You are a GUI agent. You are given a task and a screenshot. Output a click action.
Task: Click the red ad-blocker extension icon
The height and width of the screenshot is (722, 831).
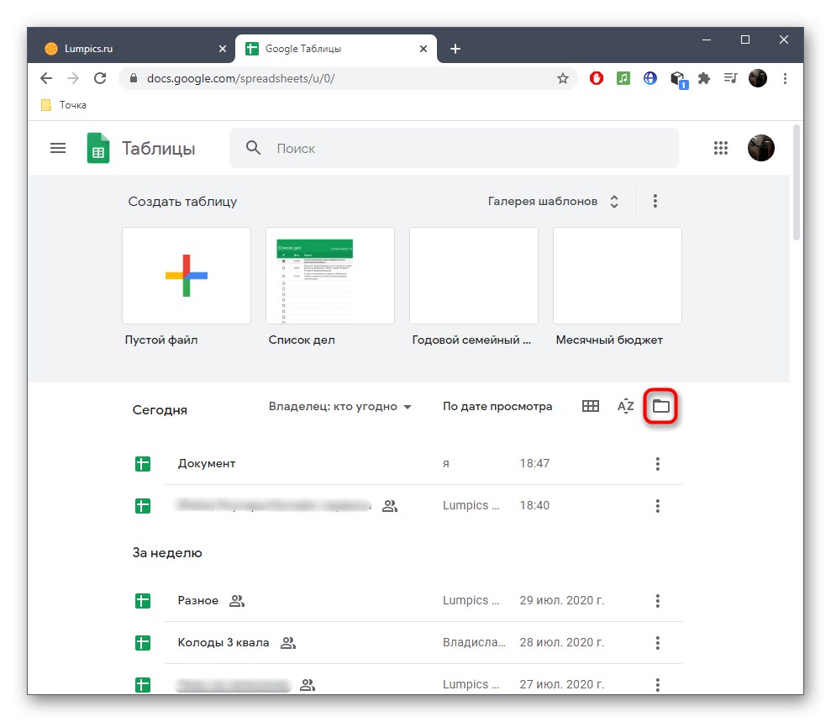tap(597, 78)
